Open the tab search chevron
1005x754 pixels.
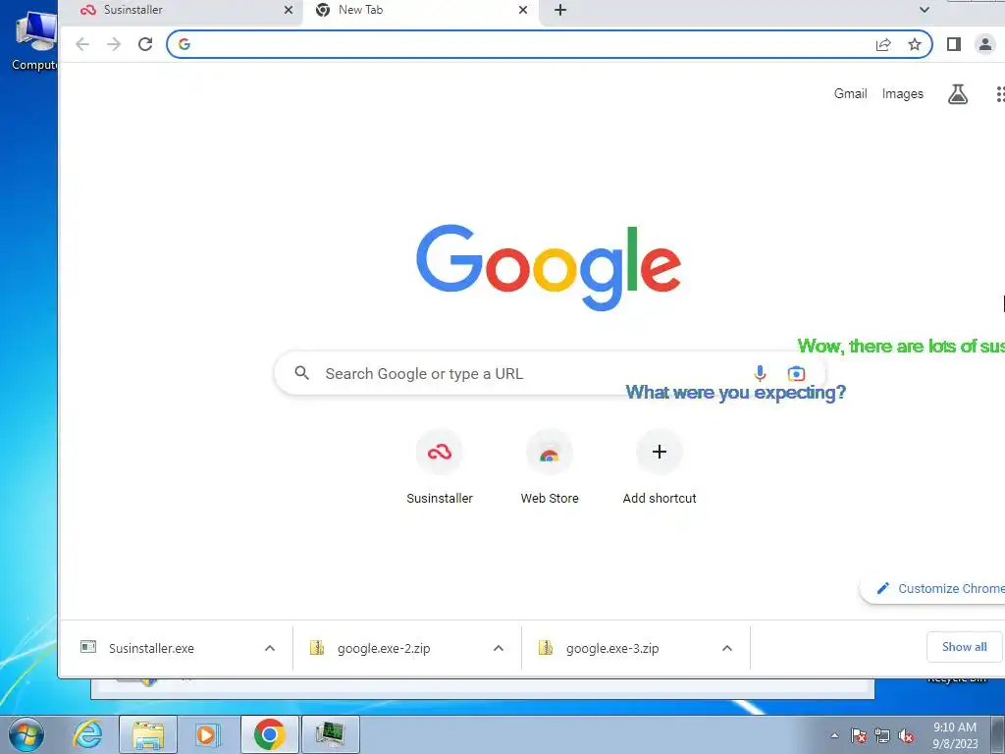click(x=925, y=10)
